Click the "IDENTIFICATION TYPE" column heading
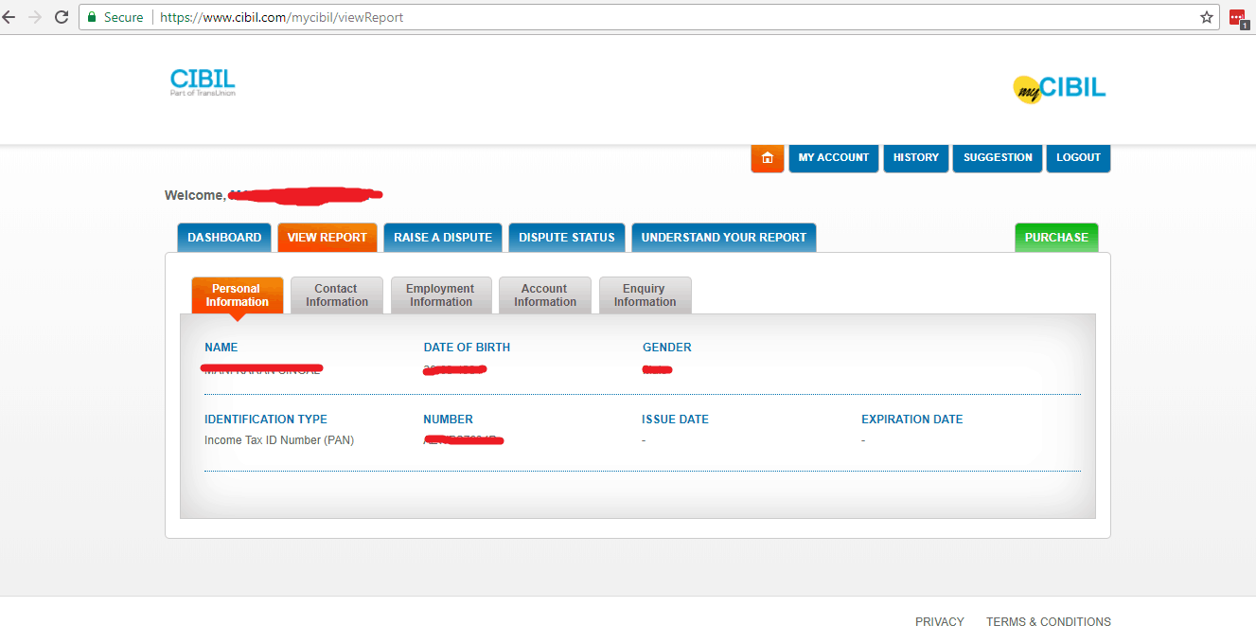Screen dimensions: 1256x643 pos(266,420)
